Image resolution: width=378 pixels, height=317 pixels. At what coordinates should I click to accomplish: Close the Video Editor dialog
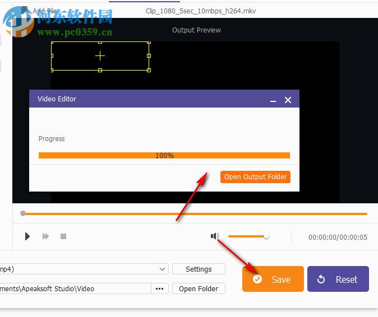point(288,100)
